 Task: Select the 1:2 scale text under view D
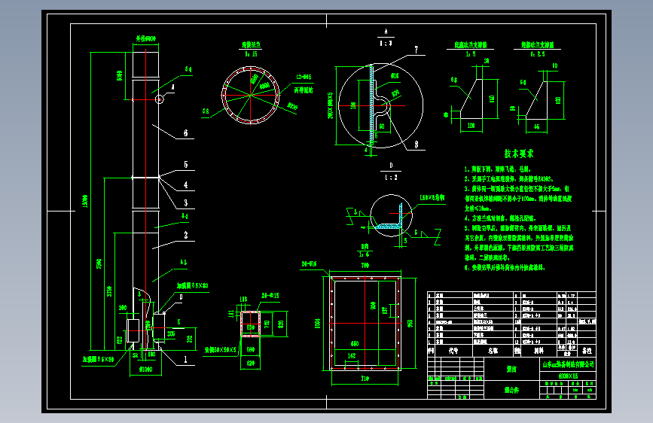coord(391,178)
